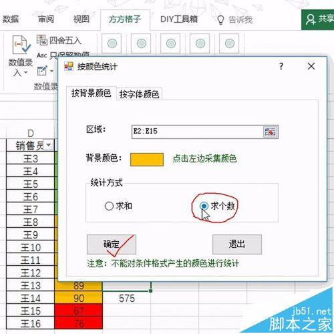334x334 pixels.
Task: Select cell 王7
Action: click(31, 208)
